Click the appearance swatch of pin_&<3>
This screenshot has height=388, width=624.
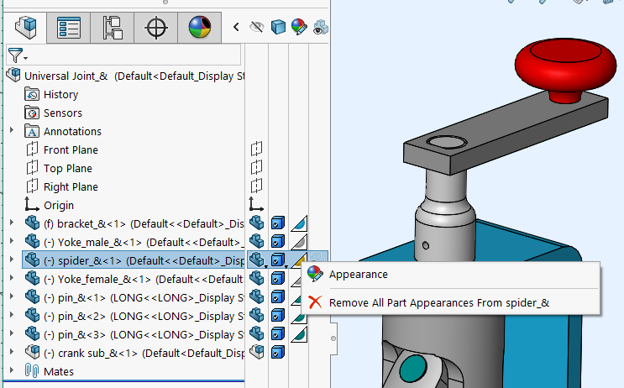pos(299,334)
